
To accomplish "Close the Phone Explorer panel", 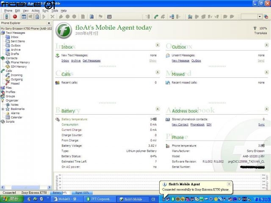I will tap(49, 23).
